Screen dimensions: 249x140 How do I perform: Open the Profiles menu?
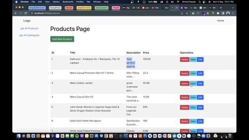[80, 2]
